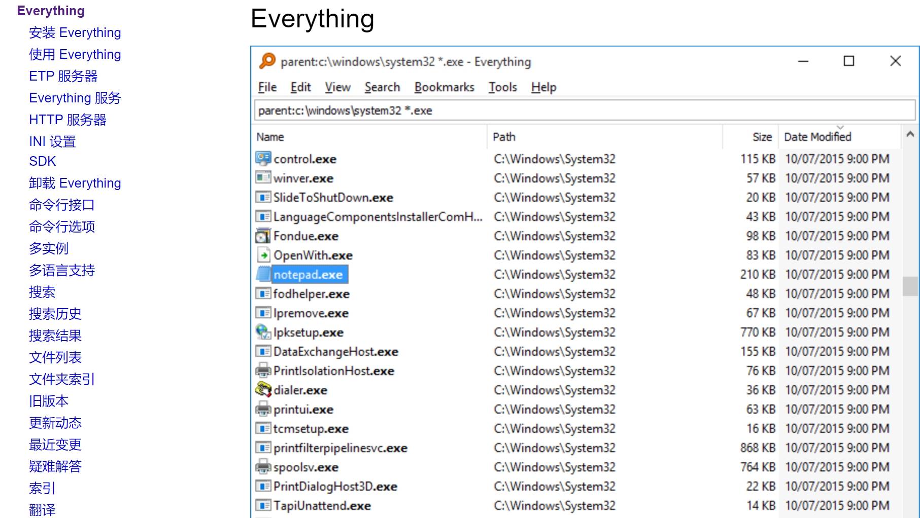Click the 770 KB size cell
920x518 pixels.
coord(758,332)
